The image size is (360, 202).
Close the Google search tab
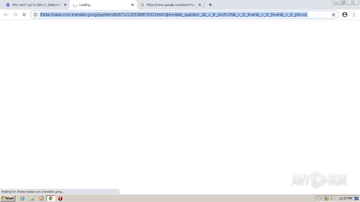click(200, 5)
